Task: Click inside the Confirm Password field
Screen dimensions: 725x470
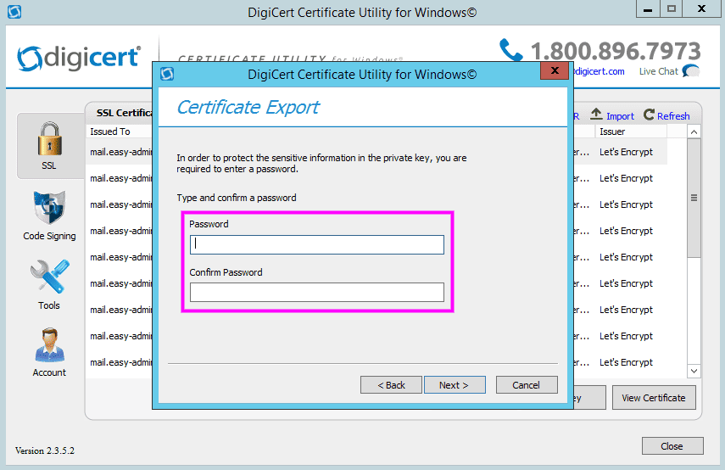Action: click(x=317, y=293)
